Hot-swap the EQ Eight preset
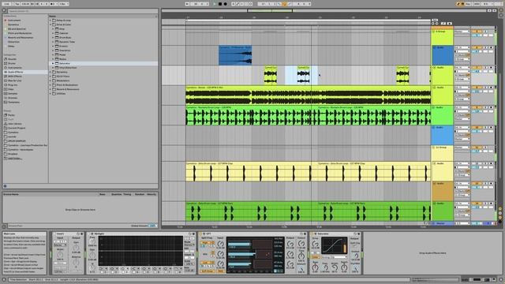 click(190, 234)
